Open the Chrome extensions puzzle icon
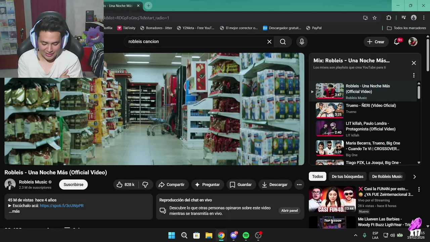Viewport: 430px width, 242px height. tap(389, 18)
